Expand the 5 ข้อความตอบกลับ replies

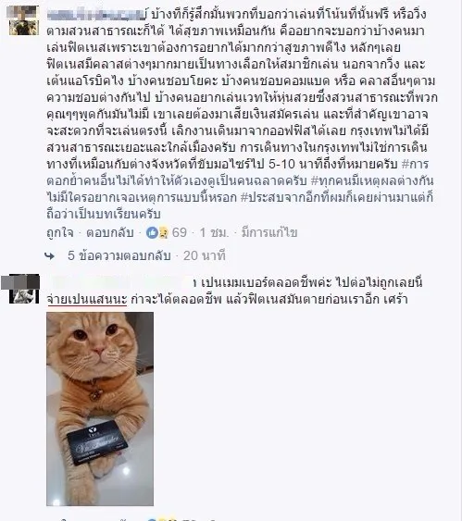coord(119,255)
